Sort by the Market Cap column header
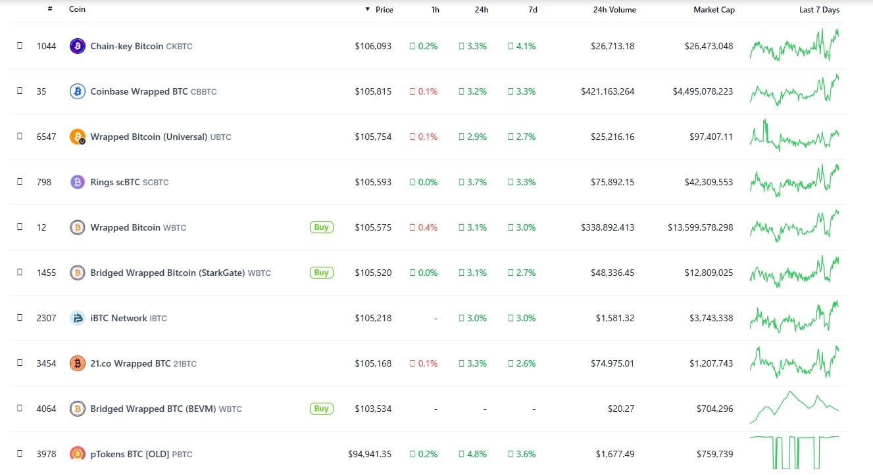Image resolution: width=873 pixels, height=475 pixels. pyautogui.click(x=714, y=10)
